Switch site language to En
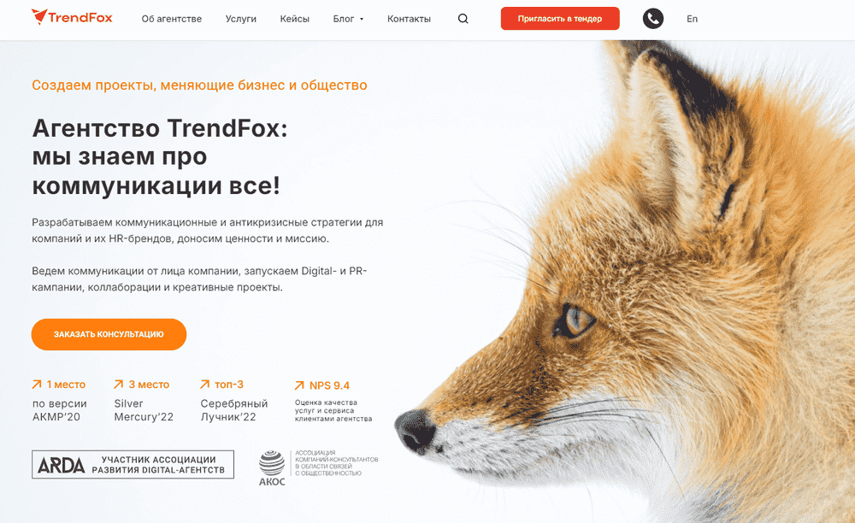 (692, 19)
